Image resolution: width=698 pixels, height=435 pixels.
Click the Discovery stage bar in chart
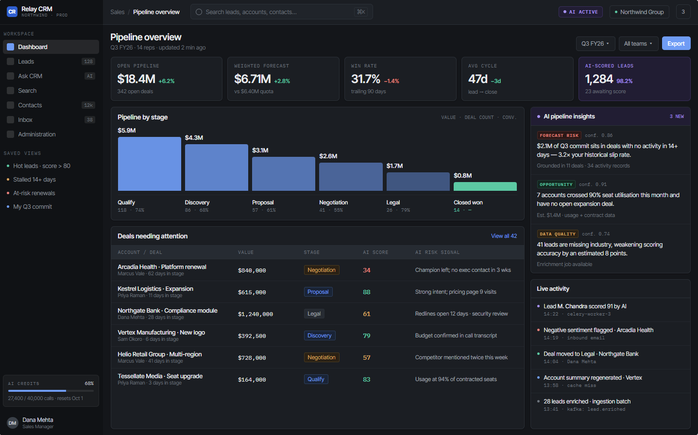(x=217, y=167)
